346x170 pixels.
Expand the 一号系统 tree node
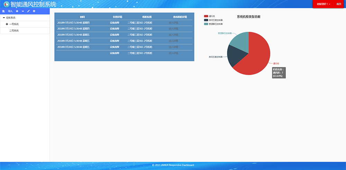click(x=7, y=24)
